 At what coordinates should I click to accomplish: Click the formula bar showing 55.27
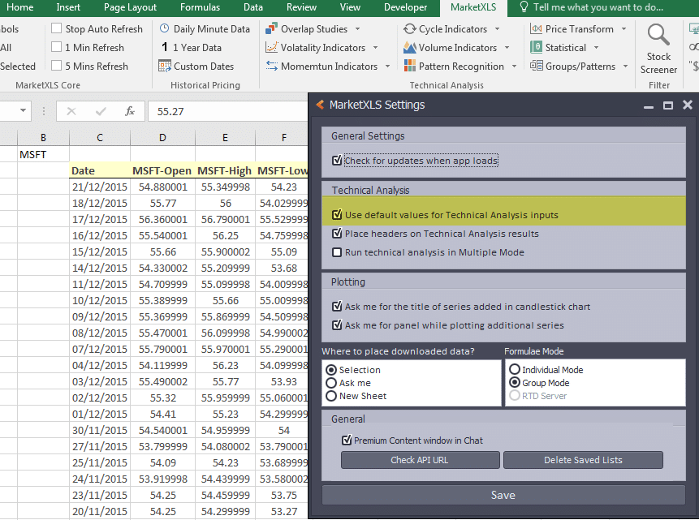(228, 111)
